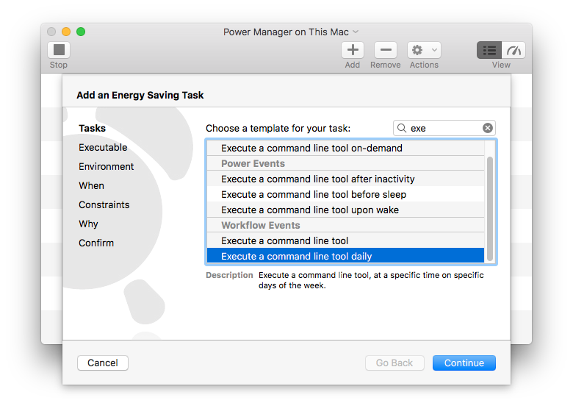Image resolution: width=573 pixels, height=403 pixels.
Task: Switch to gauge view icon
Action: click(x=513, y=50)
